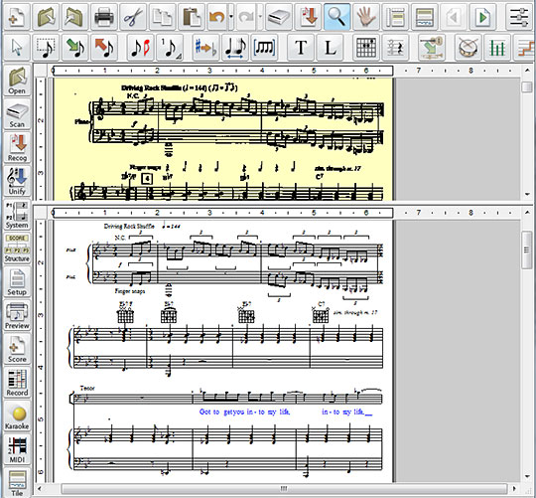
Task: Select the bracketed tuplet beam tool
Action: pos(264,48)
